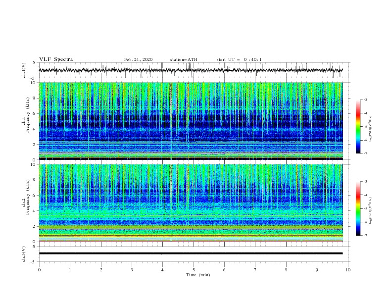Click time axis tick label "0"
Viewport: 392px width, 303px height.
pos(39,270)
